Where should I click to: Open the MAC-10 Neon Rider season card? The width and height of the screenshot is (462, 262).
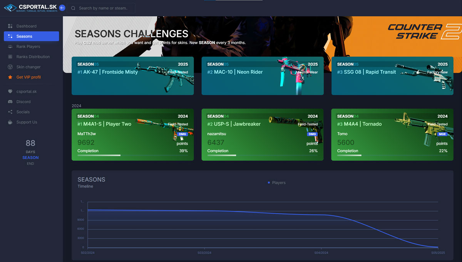tap(262, 76)
